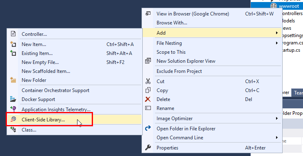Click the red Delete X icon
This screenshot has width=303, height=156.
pyautogui.click(x=148, y=99)
